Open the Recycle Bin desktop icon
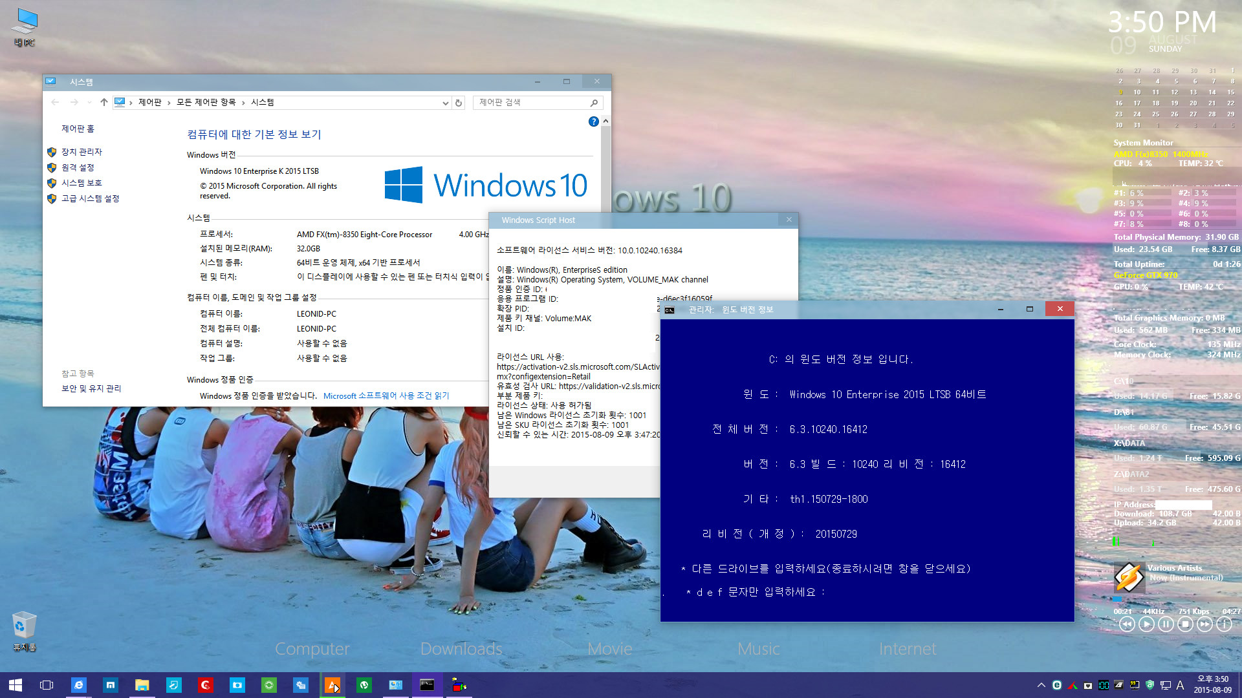The width and height of the screenshot is (1242, 698). point(25,631)
